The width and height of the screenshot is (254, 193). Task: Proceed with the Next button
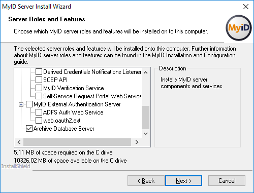coord(183,181)
